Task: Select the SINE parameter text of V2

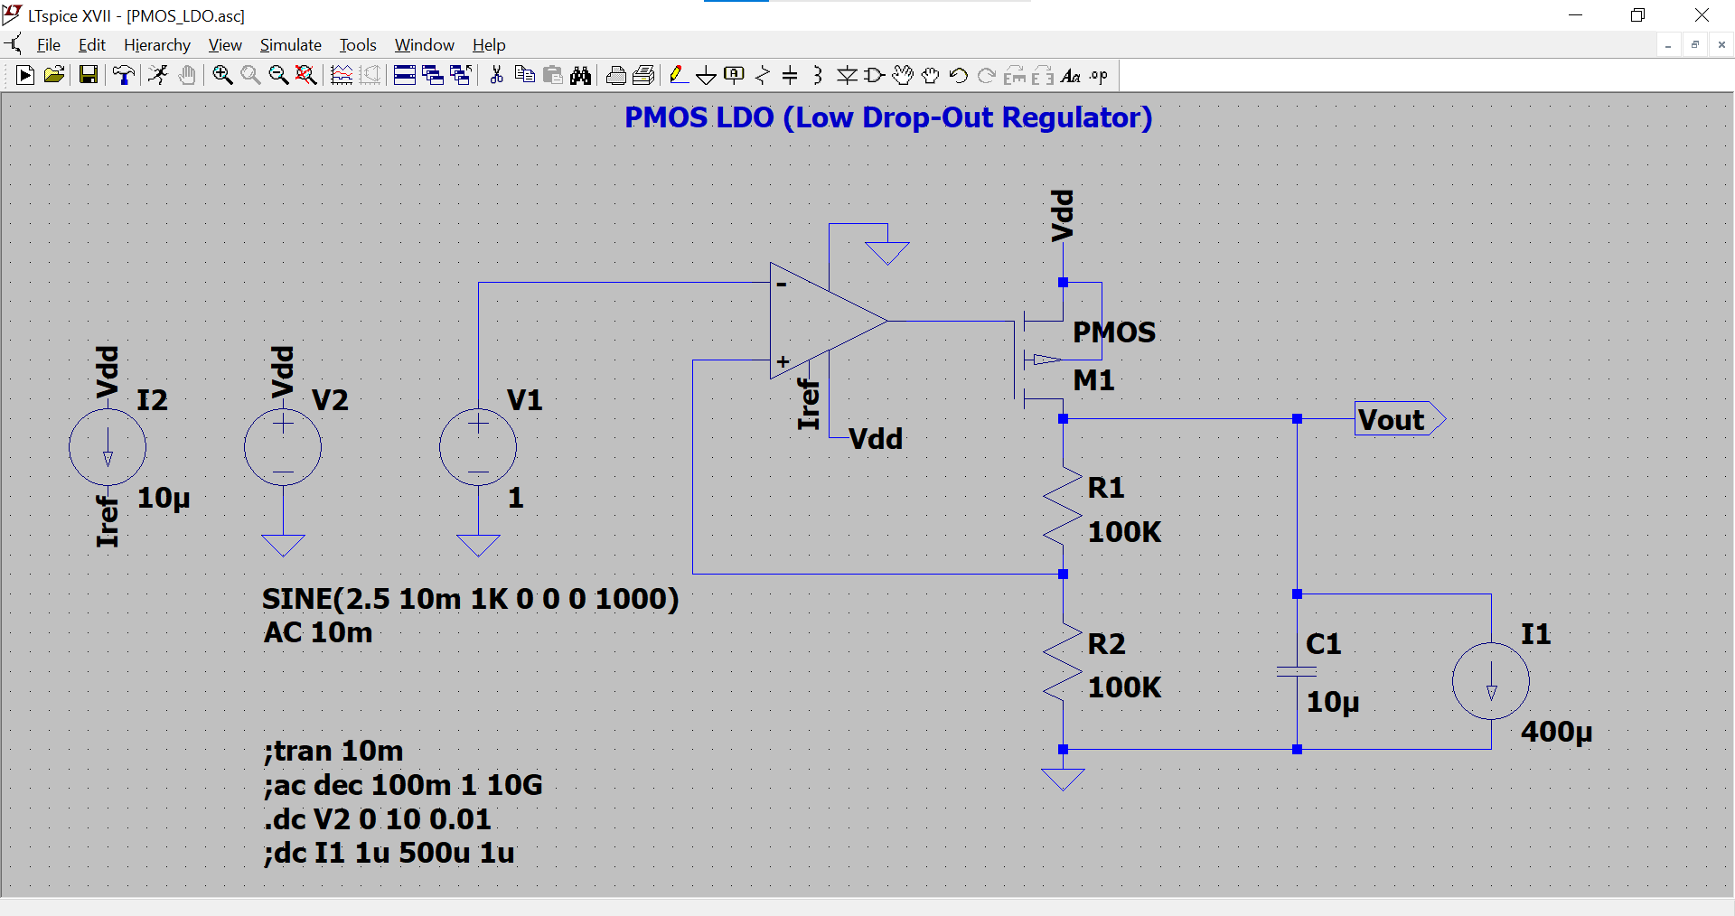Action: click(x=469, y=598)
